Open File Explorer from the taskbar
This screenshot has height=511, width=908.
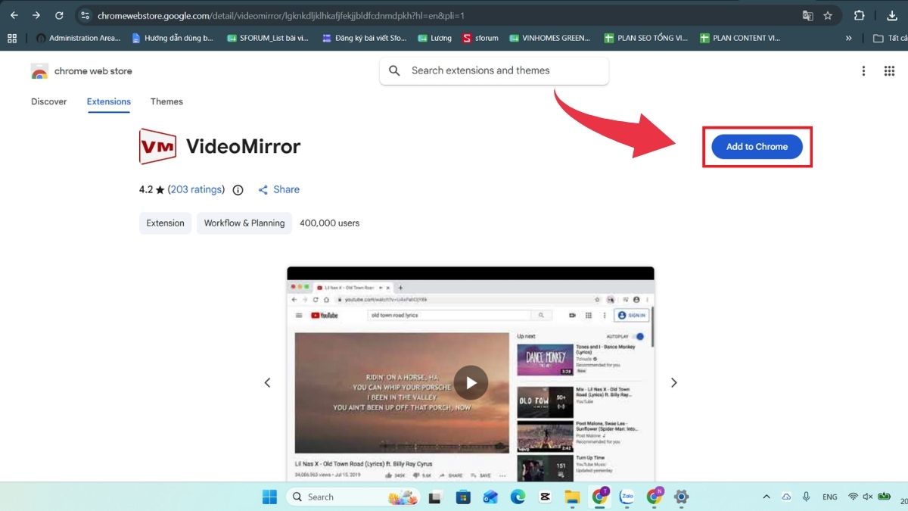coord(572,497)
